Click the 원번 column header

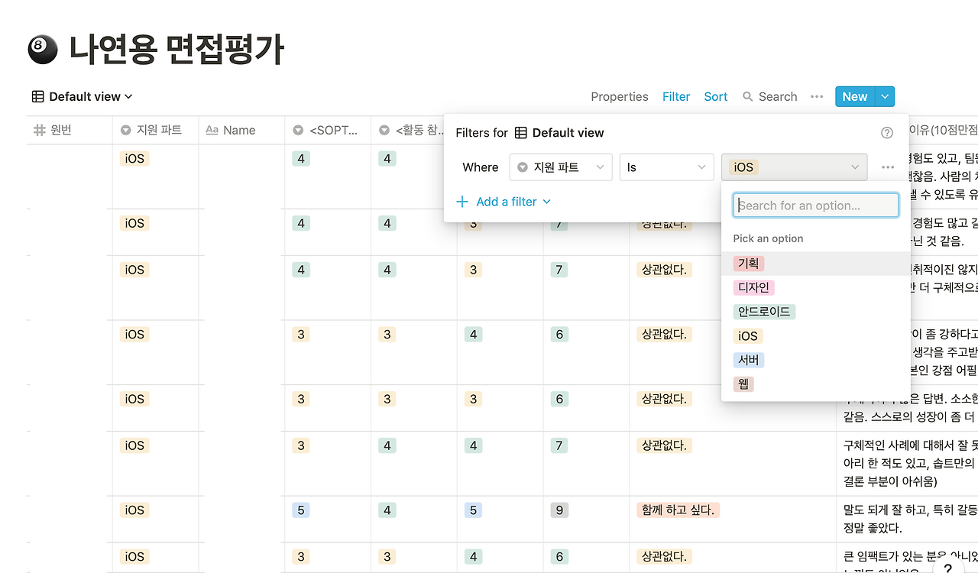(70, 130)
